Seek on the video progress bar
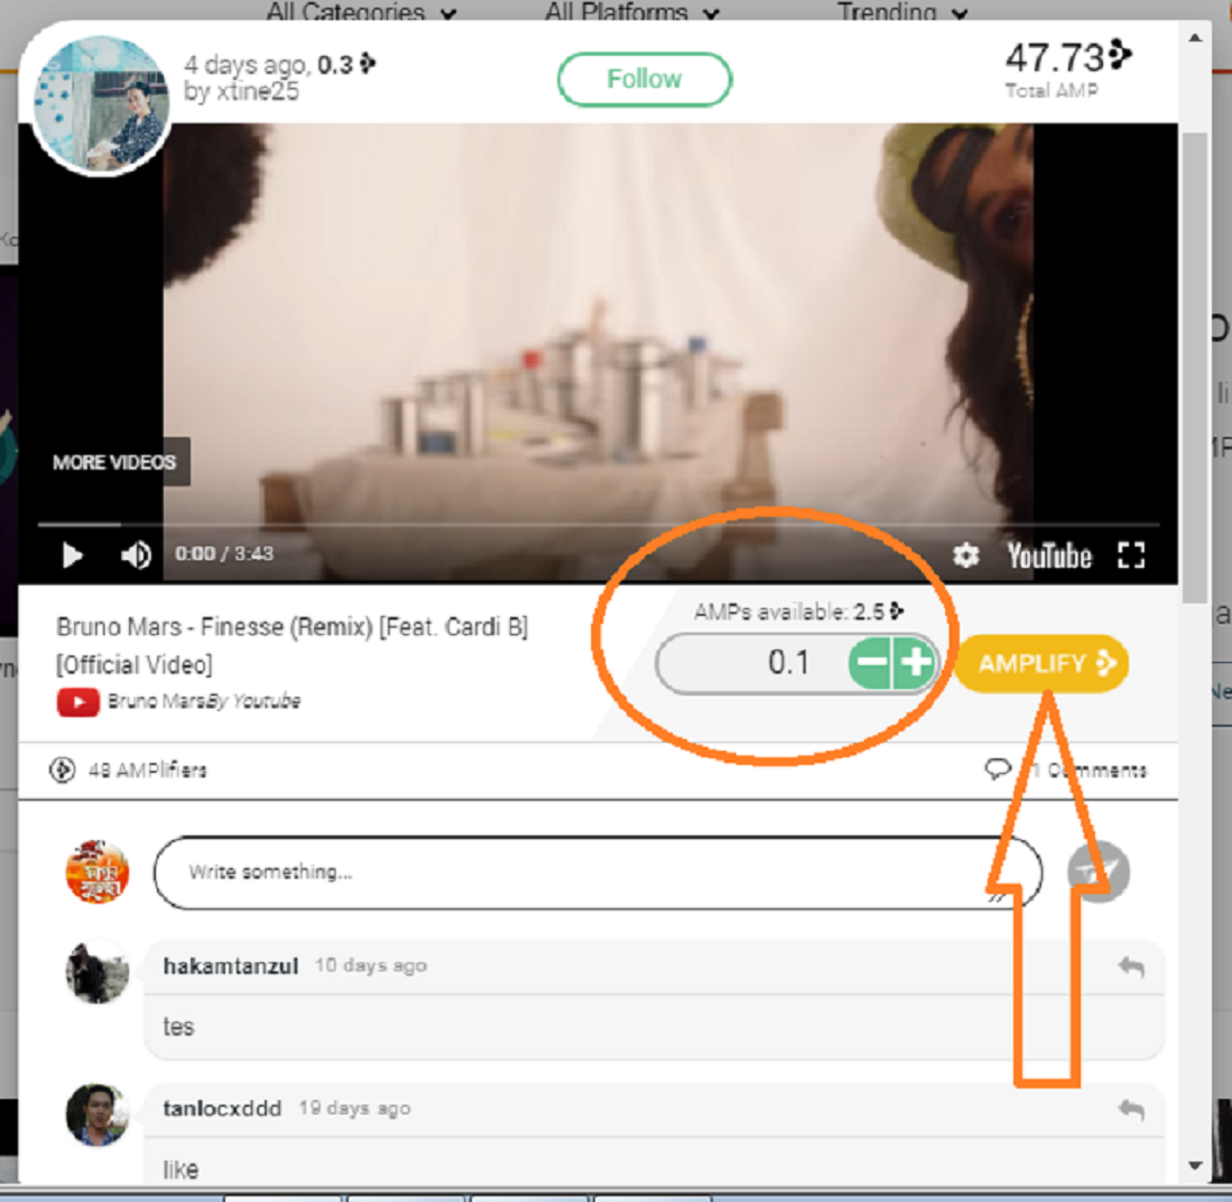 pyautogui.click(x=598, y=524)
